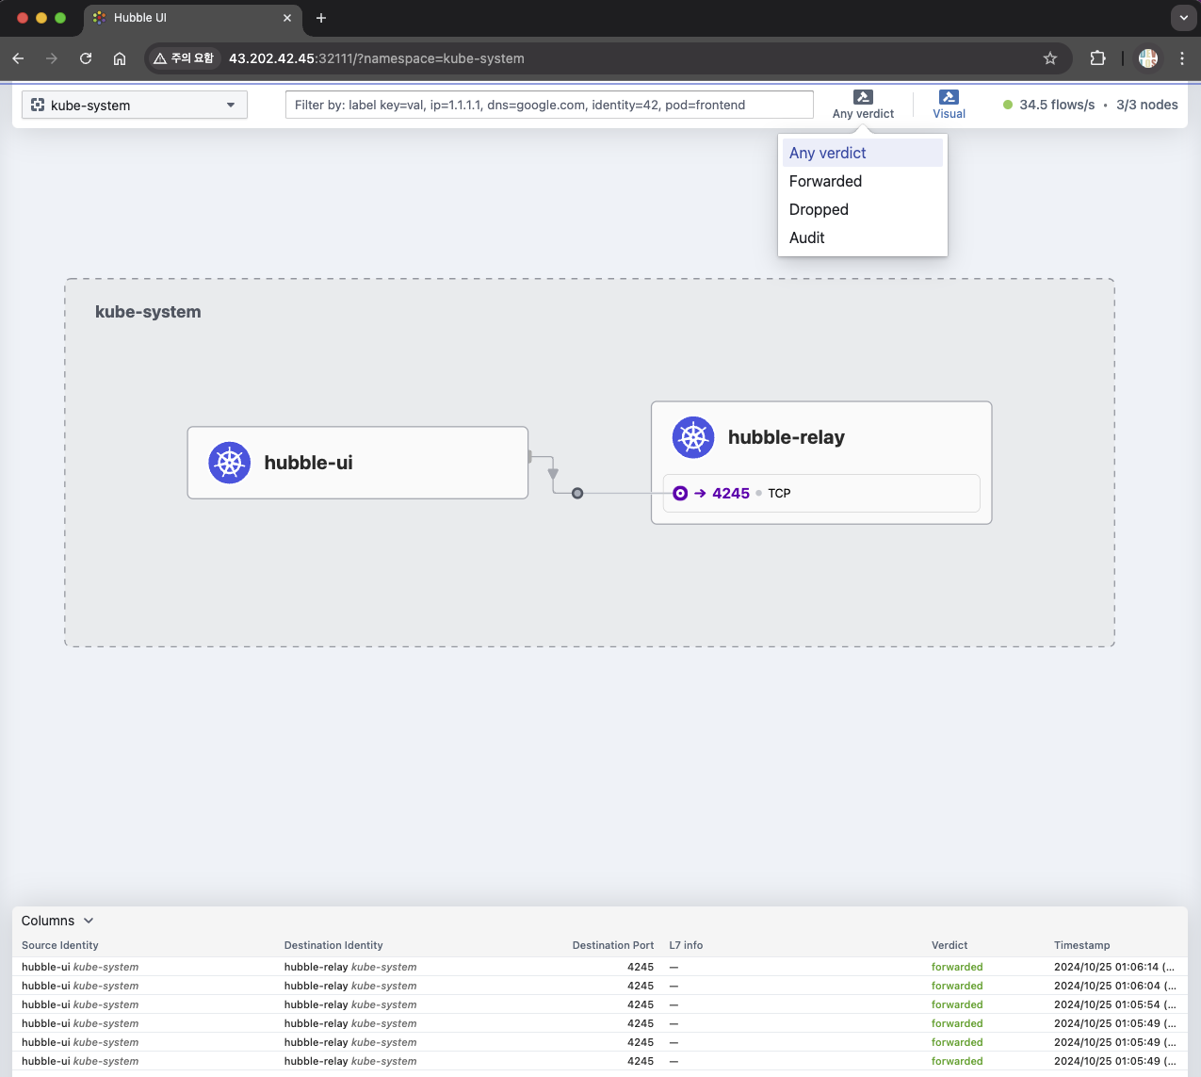Select the hubble-ui service card
Image resolution: width=1201 pixels, height=1077 pixels.
pos(358,463)
